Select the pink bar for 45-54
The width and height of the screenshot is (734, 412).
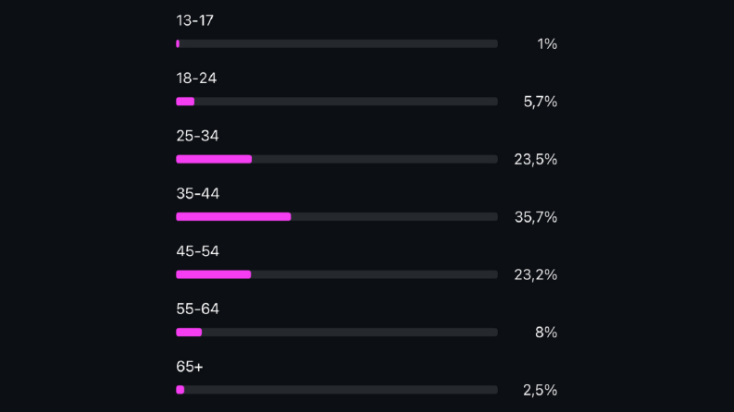pyautogui.click(x=214, y=274)
